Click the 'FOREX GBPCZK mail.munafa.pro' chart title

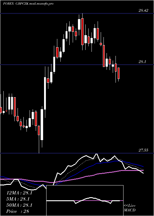[x=28, y=4]
